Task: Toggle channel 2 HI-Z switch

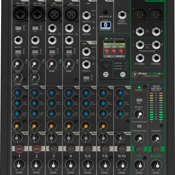Action: click(x=35, y=28)
